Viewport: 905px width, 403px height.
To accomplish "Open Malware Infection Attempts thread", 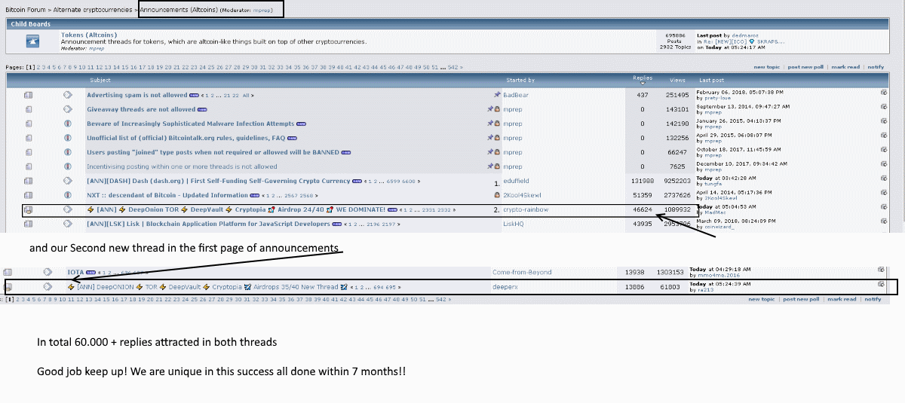I will point(190,124).
